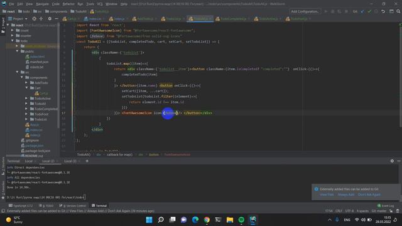
Task: Click View Files link in Git notification
Action: (x=327, y=195)
